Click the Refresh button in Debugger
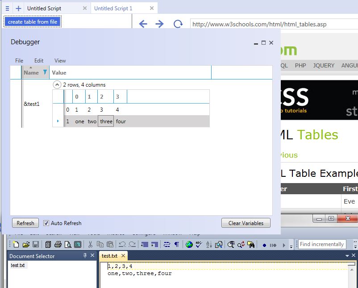Viewport: 358px width, 288px height. tap(25, 223)
